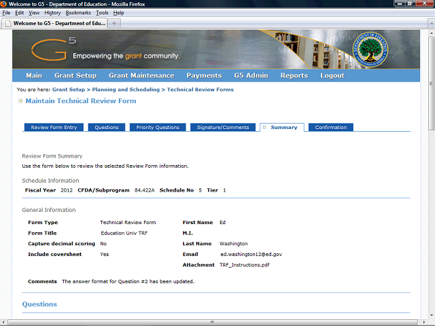
Task: Open the tab list dropdown arrow
Action: (x=431, y=23)
